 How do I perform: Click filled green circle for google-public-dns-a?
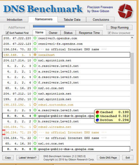click(35, 149)
